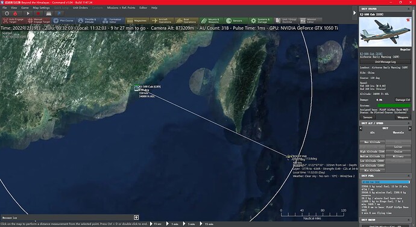Open the Map Settings menu
The width and height of the screenshot is (416, 227).
point(41,8)
